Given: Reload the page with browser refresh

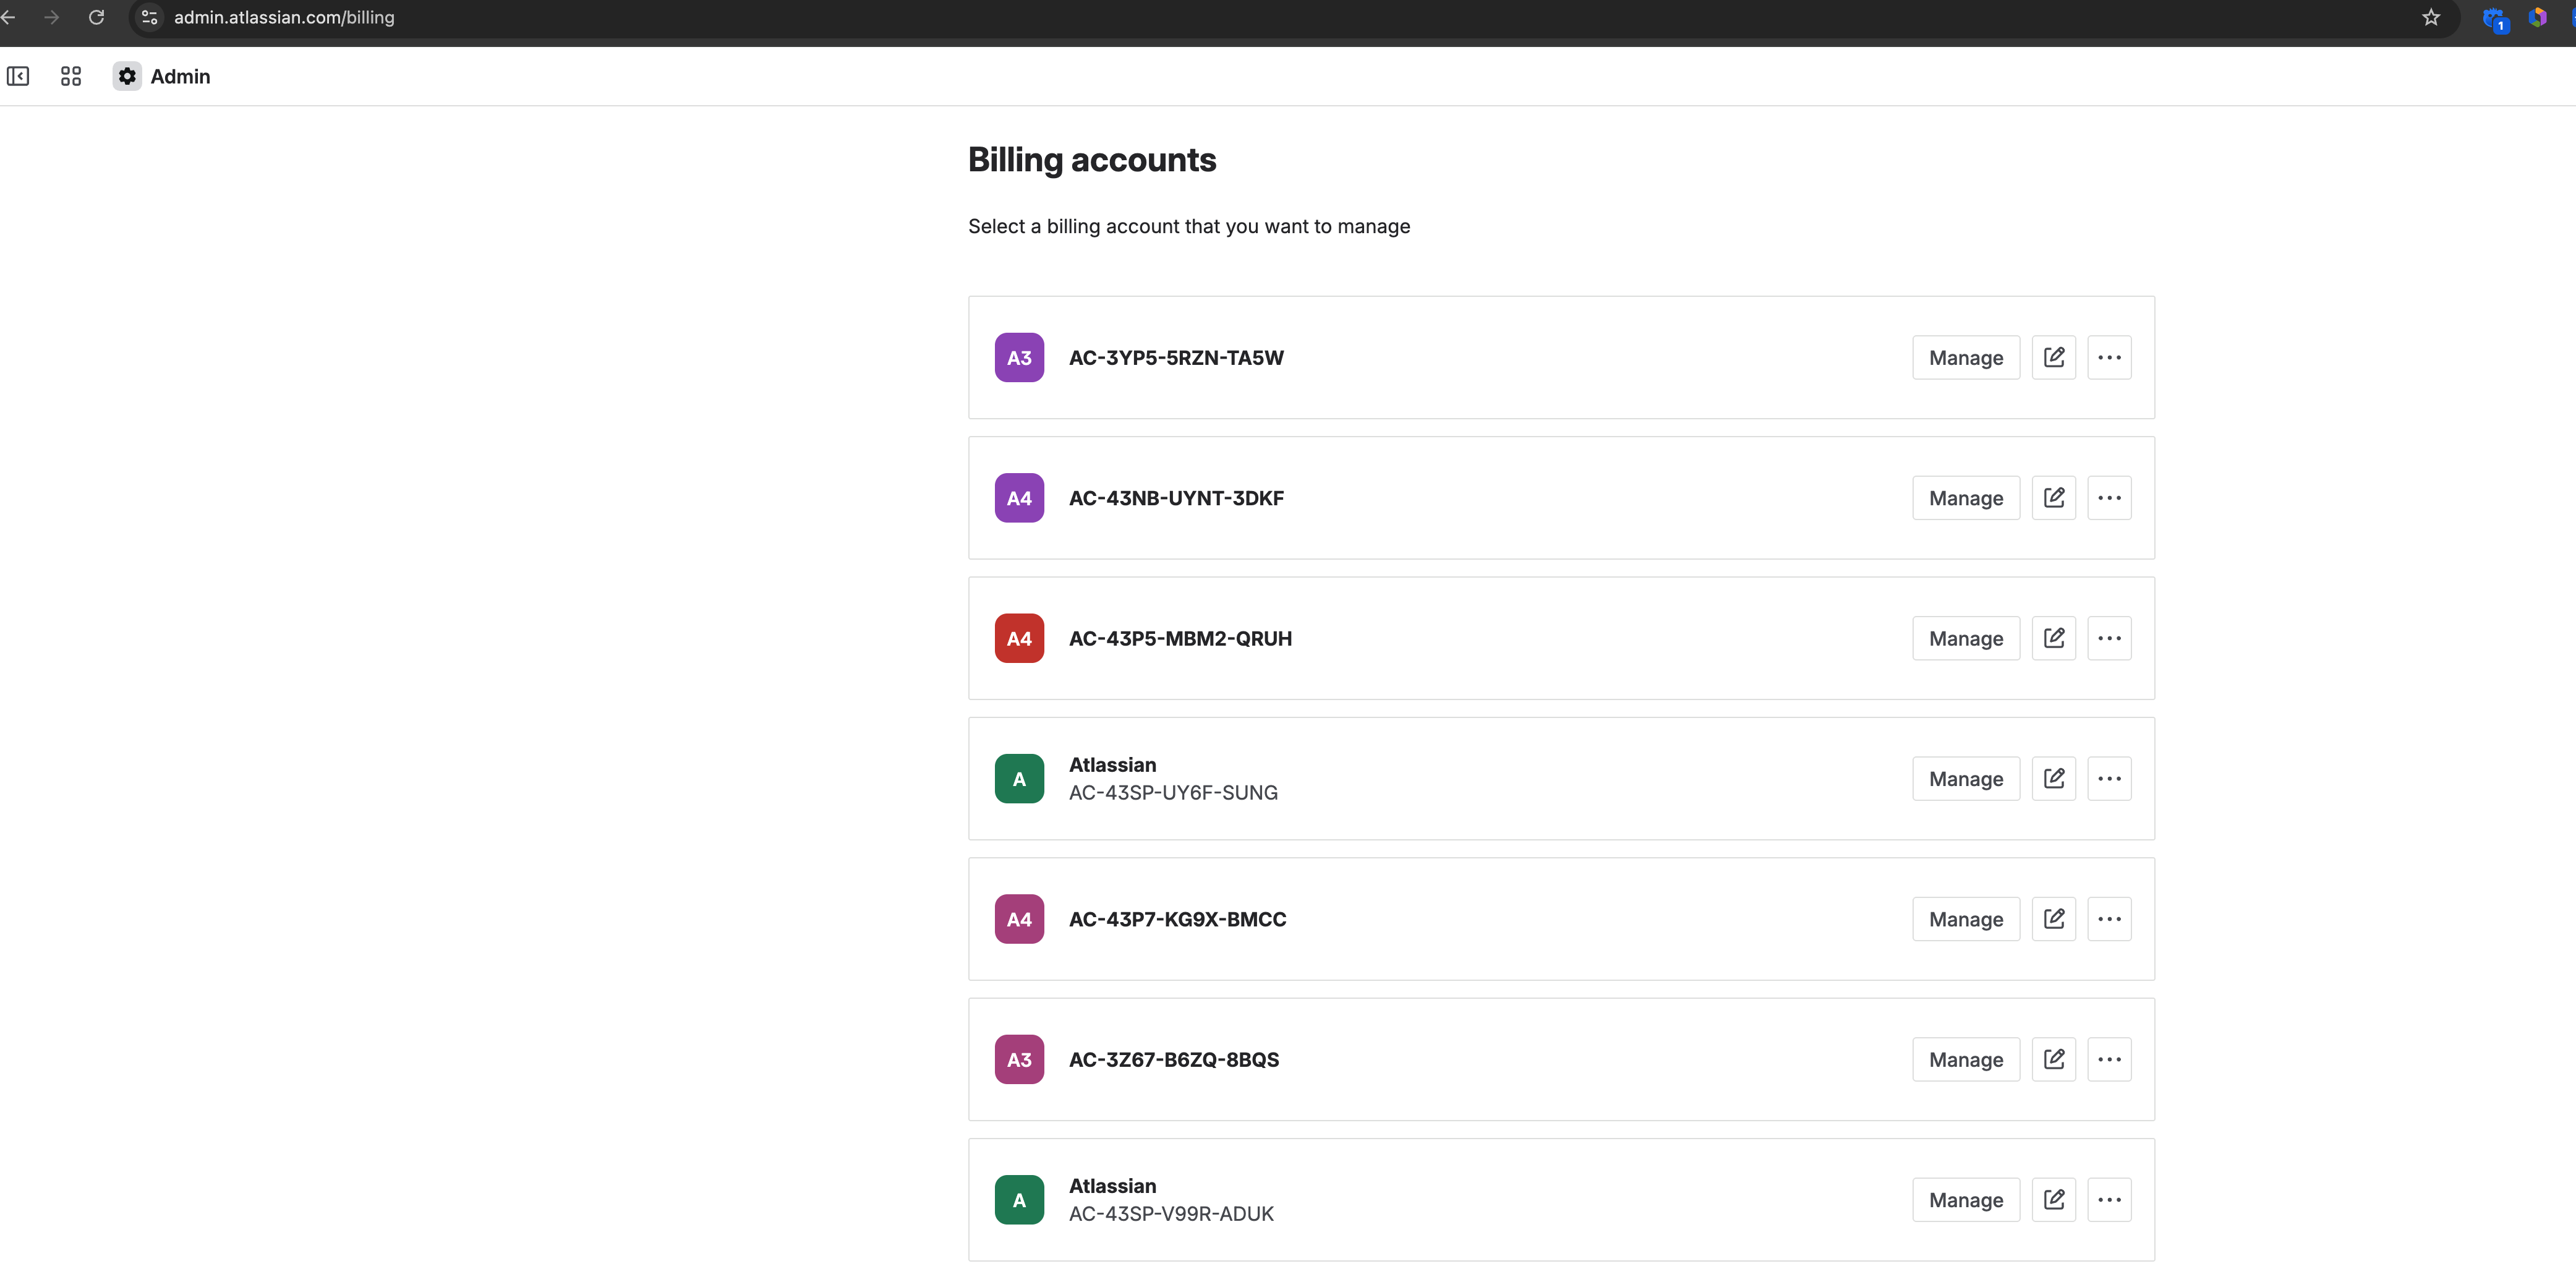Looking at the screenshot, I should coord(96,17).
